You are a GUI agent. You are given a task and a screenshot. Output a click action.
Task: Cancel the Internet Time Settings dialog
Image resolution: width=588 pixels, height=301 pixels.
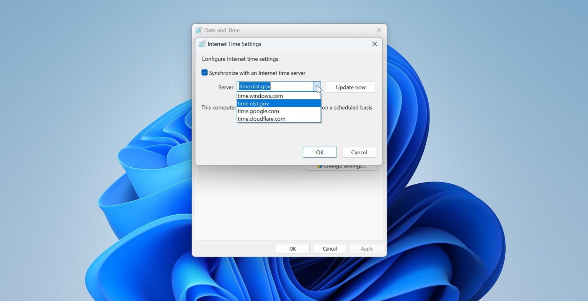(x=359, y=152)
